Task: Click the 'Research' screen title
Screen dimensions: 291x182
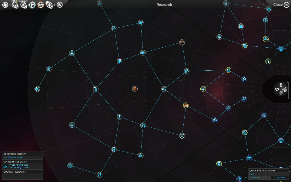Action: pos(164,5)
